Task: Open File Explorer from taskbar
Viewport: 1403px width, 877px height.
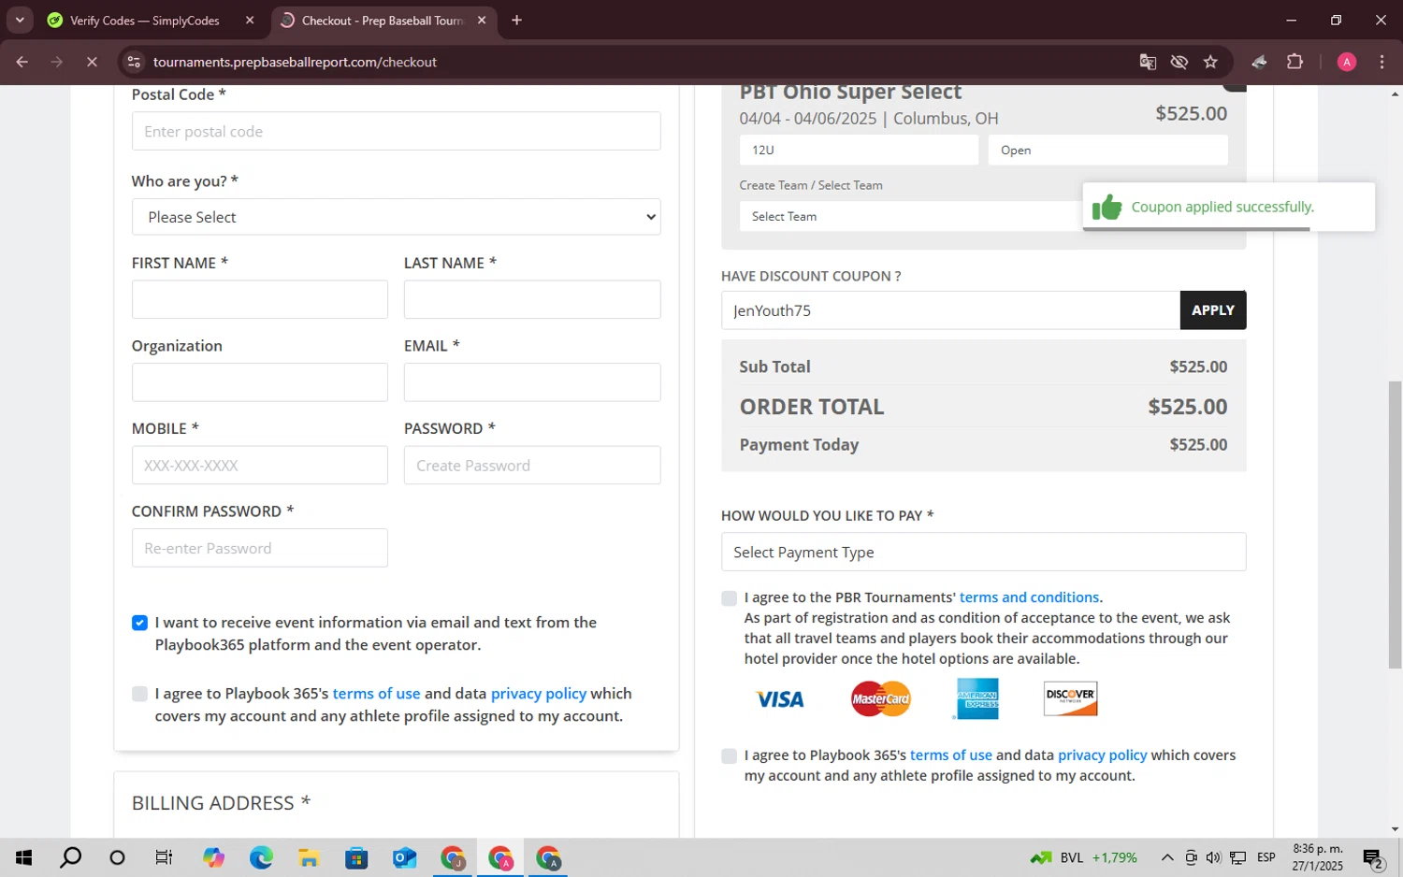Action: [309, 857]
